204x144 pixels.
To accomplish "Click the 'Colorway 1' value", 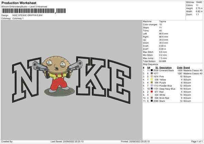I will pyautogui.click(x=18, y=18).
